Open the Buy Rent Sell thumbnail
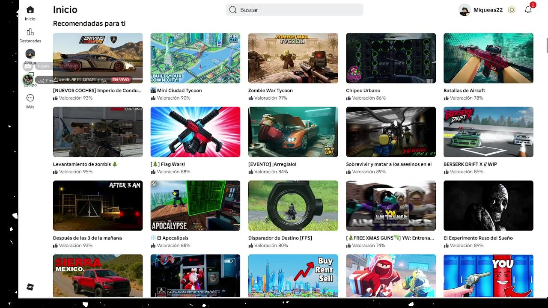Screen dimensions: 548x308 [x=293, y=276]
